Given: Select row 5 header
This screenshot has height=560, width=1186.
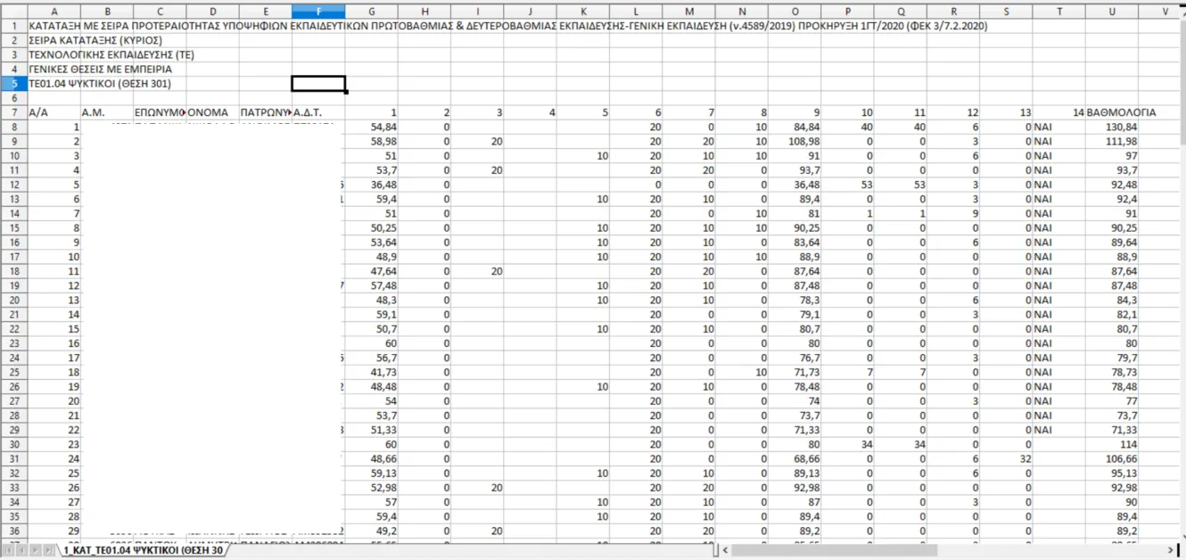Looking at the screenshot, I should (x=13, y=84).
